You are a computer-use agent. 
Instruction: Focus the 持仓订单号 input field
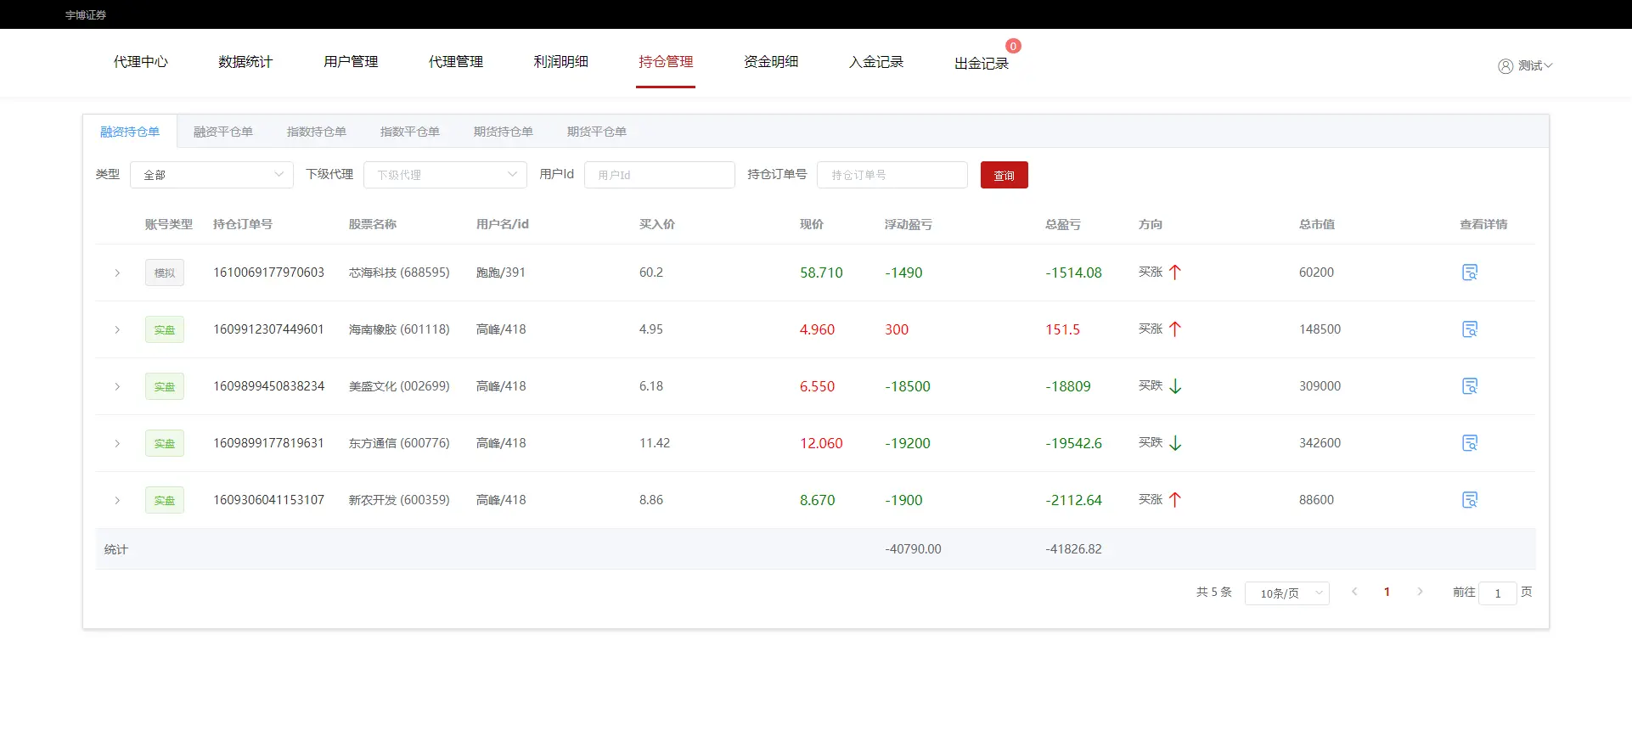tap(892, 175)
